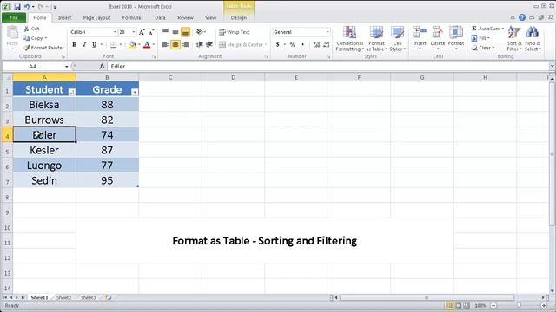The width and height of the screenshot is (556, 312).
Task: Decrease decimal places
Action: point(327,44)
